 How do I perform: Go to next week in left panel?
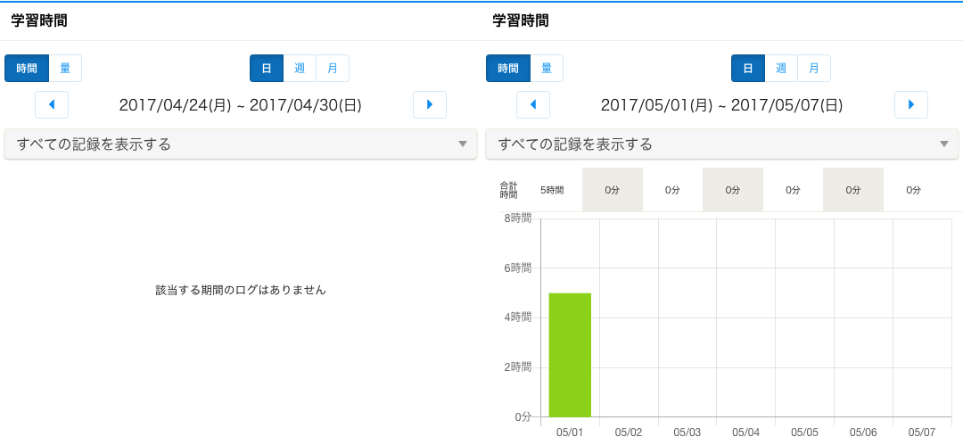(x=430, y=104)
